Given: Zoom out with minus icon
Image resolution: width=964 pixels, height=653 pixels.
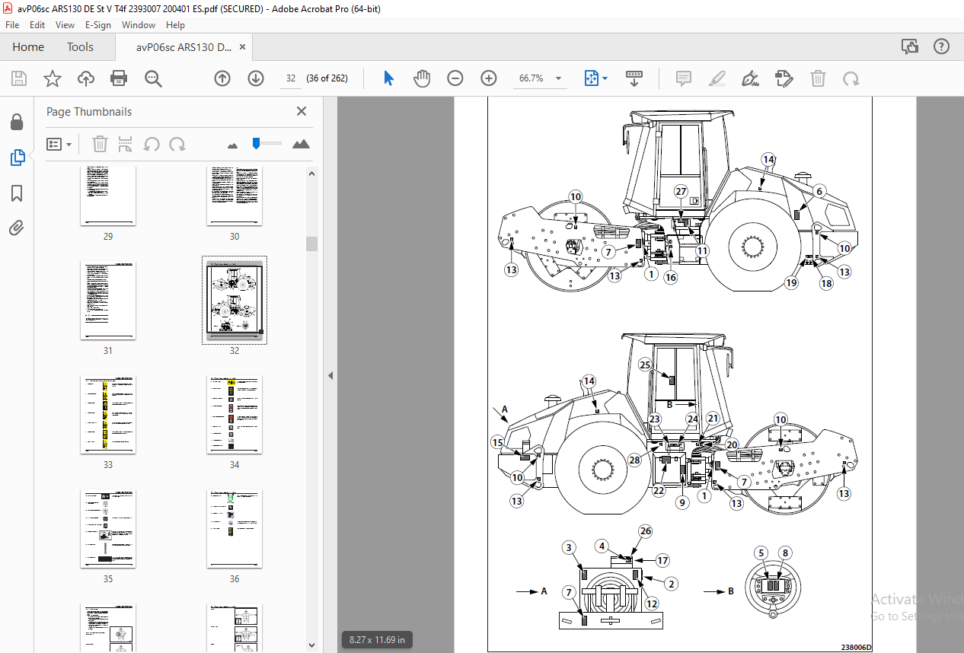Looking at the screenshot, I should click(x=455, y=78).
